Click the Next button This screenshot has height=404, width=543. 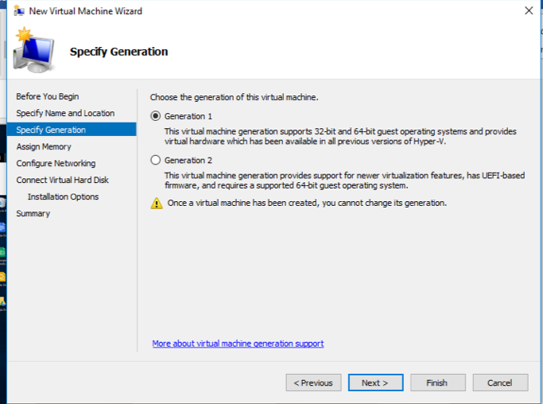[375, 383]
